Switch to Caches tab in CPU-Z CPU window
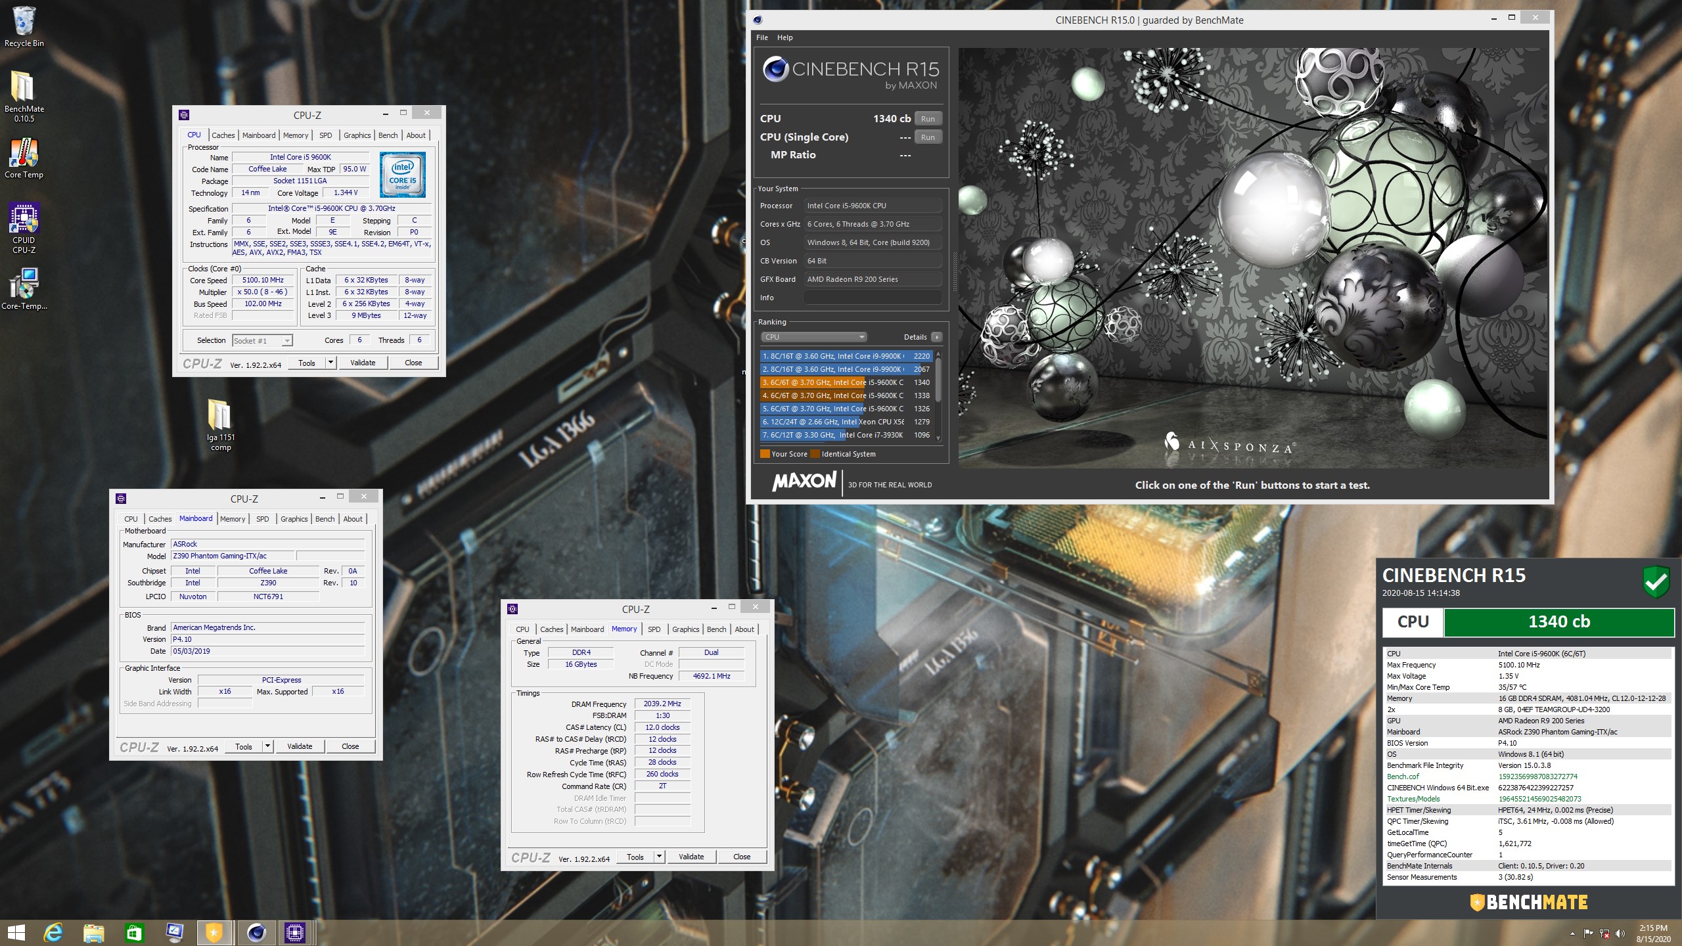 pyautogui.click(x=223, y=135)
